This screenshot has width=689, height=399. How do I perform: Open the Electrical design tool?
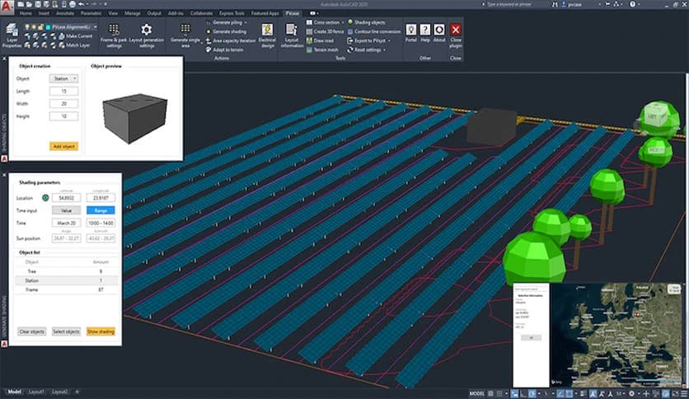click(267, 35)
